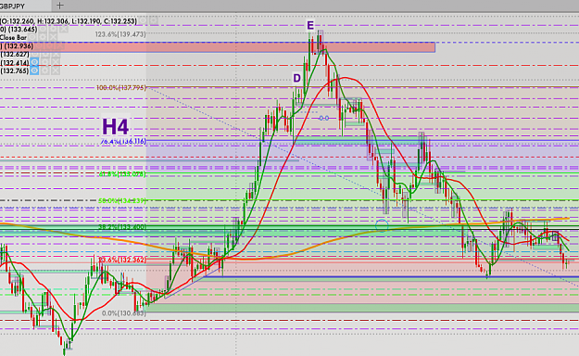This screenshot has height=356, width=579.
Task: Open settings gear for the (132.936) indicator
Action: coord(49,45)
